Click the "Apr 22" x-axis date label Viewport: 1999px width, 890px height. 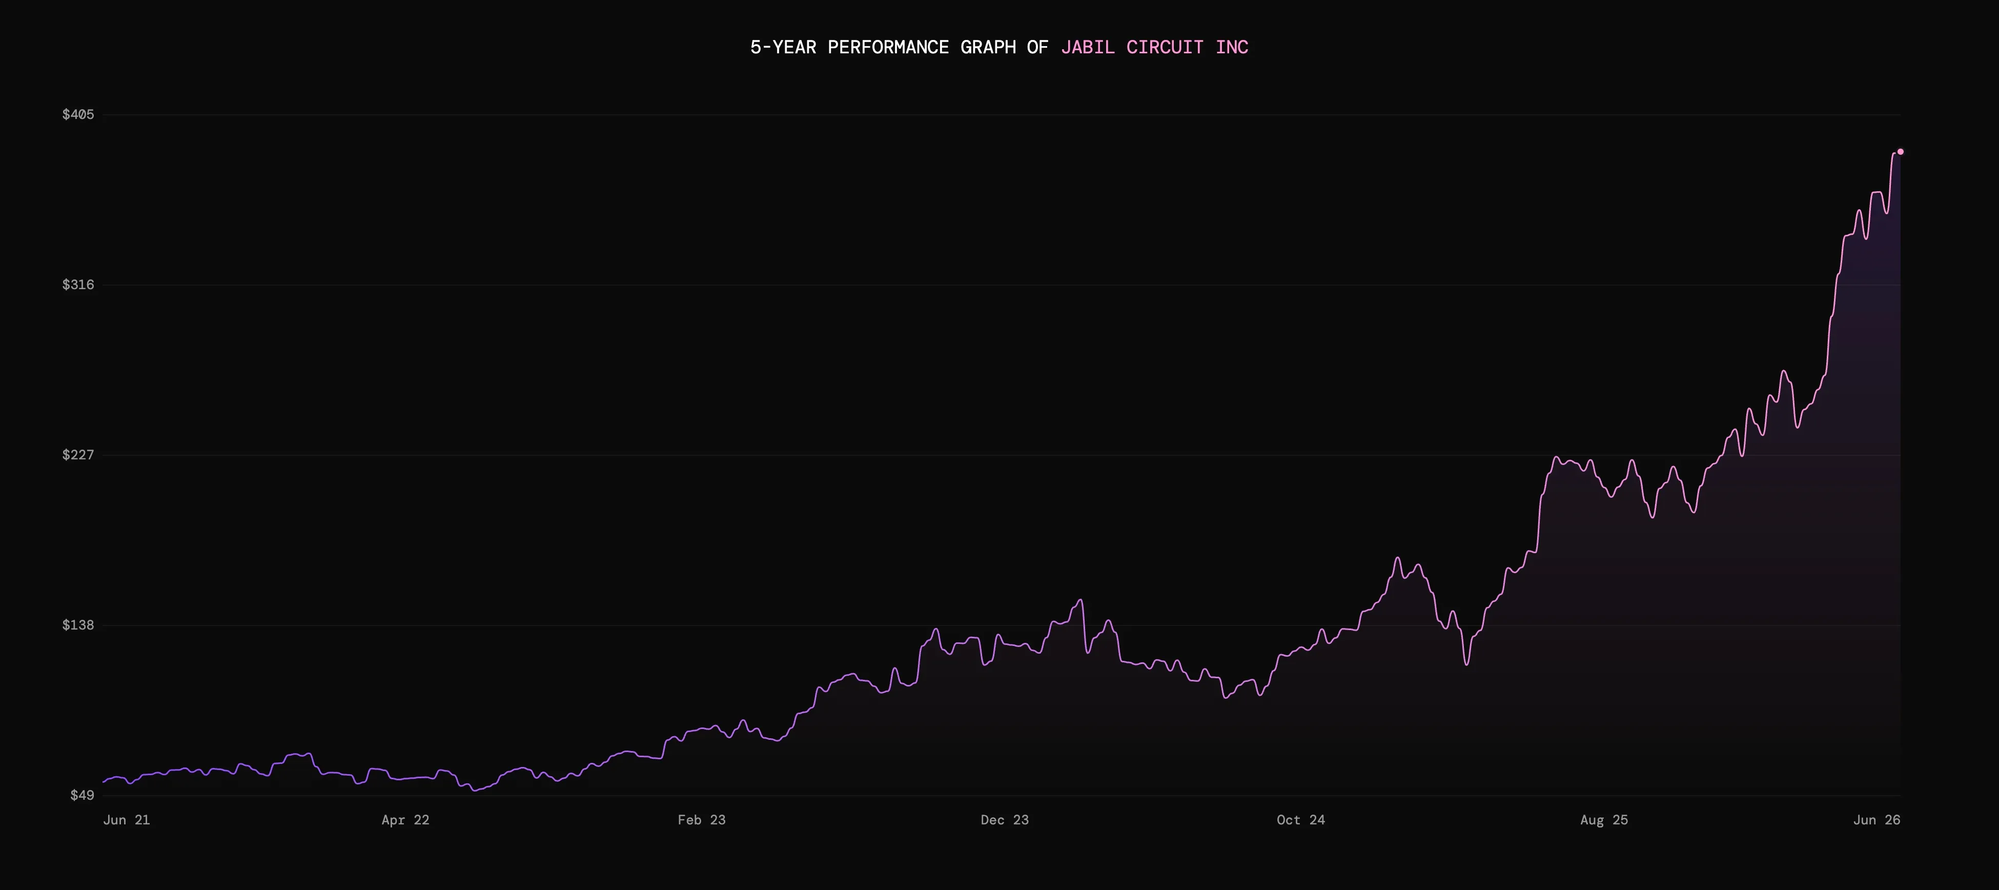coord(405,820)
